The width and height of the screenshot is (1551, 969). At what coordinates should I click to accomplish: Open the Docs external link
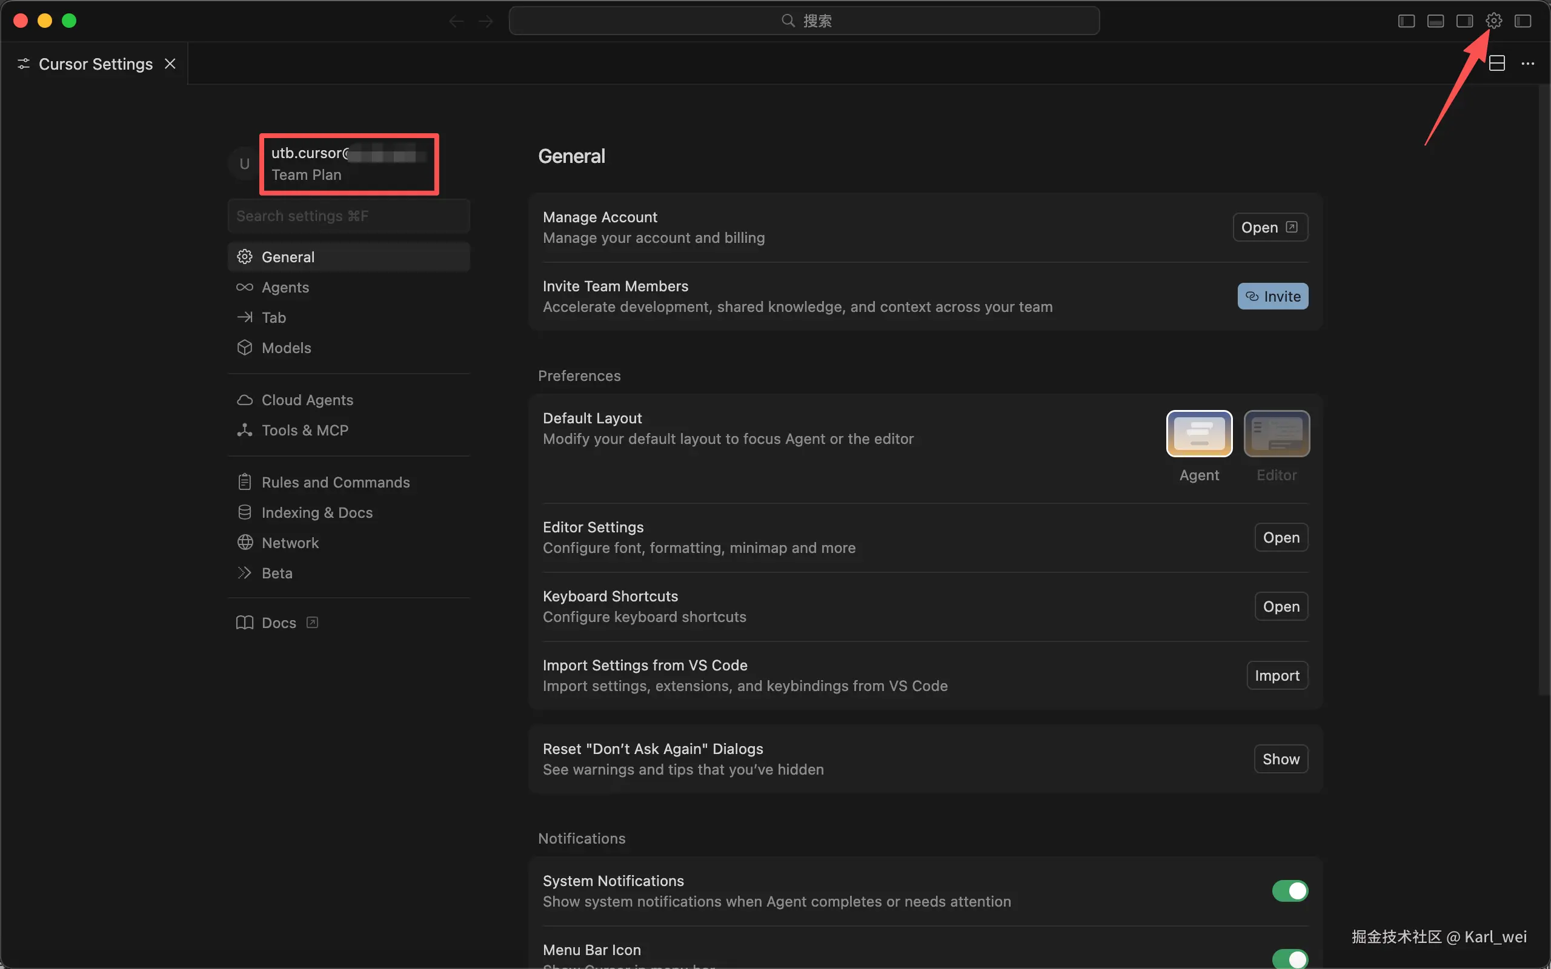pyautogui.click(x=278, y=623)
